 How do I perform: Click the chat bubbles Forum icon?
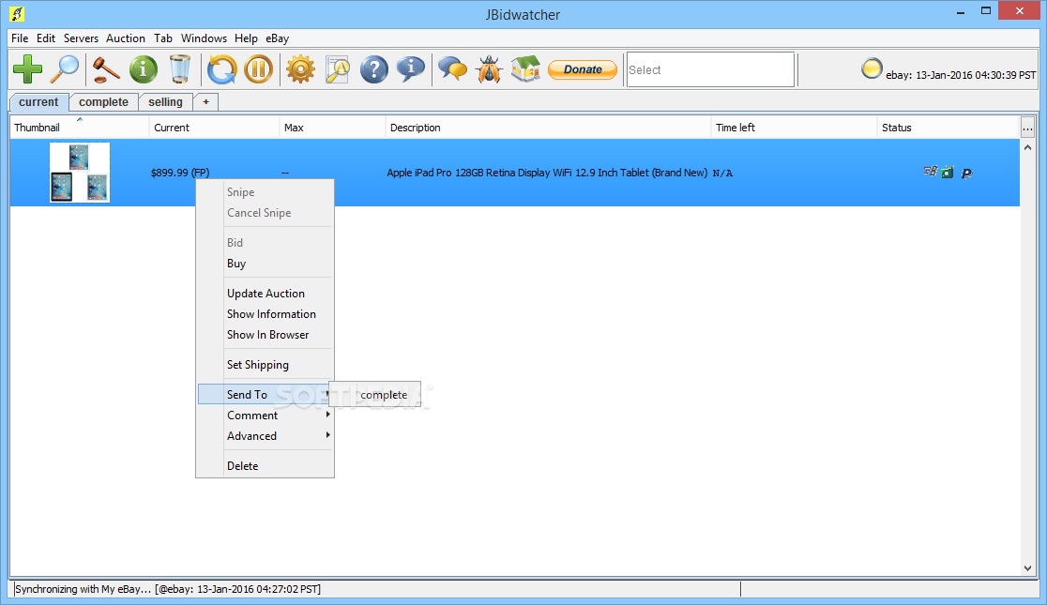click(453, 69)
